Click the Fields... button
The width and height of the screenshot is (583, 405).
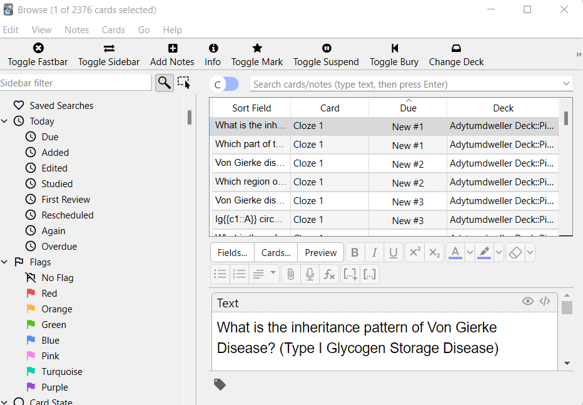tap(232, 253)
